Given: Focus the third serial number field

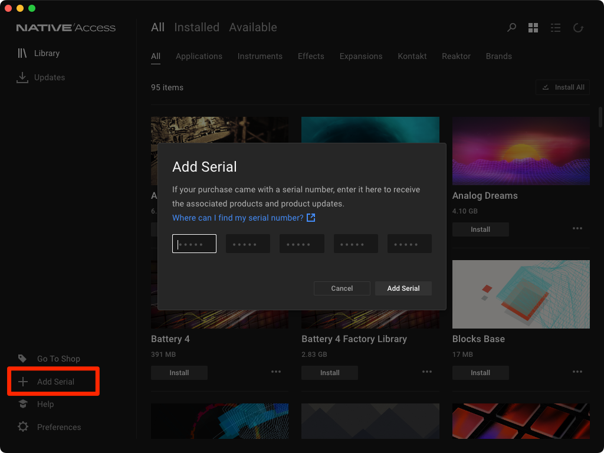Looking at the screenshot, I should pyautogui.click(x=301, y=244).
